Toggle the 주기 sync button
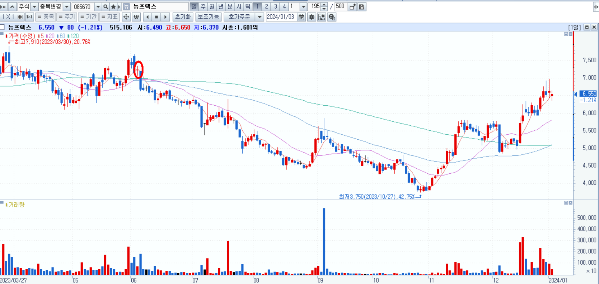 66,17
